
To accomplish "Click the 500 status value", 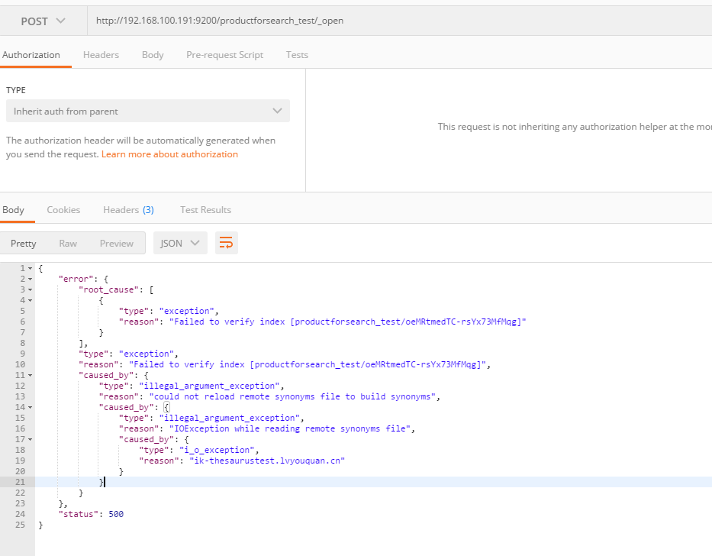I will pyautogui.click(x=116, y=514).
